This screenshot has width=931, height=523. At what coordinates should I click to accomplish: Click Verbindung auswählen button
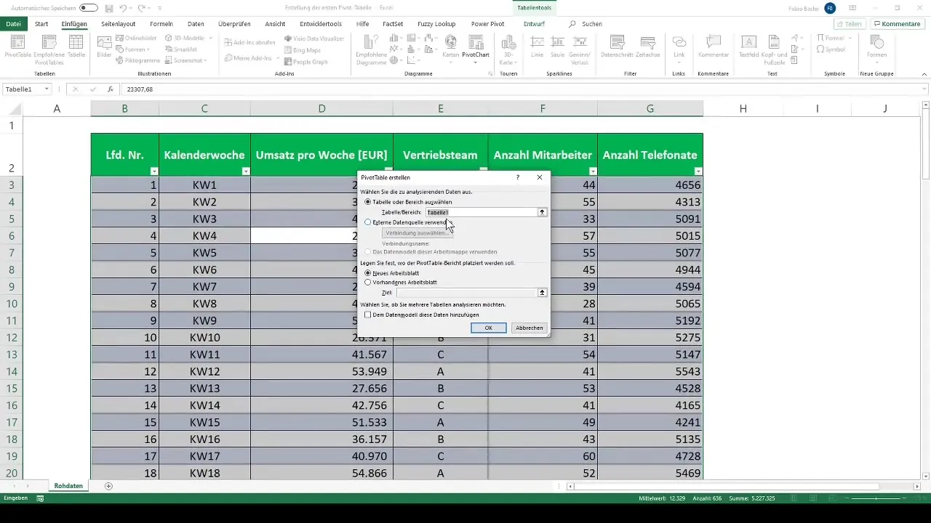417,232
